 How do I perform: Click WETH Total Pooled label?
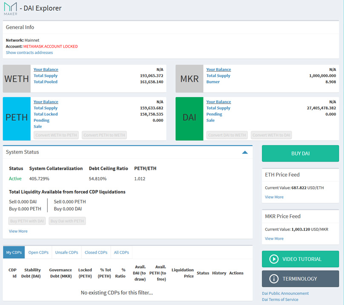[46, 82]
